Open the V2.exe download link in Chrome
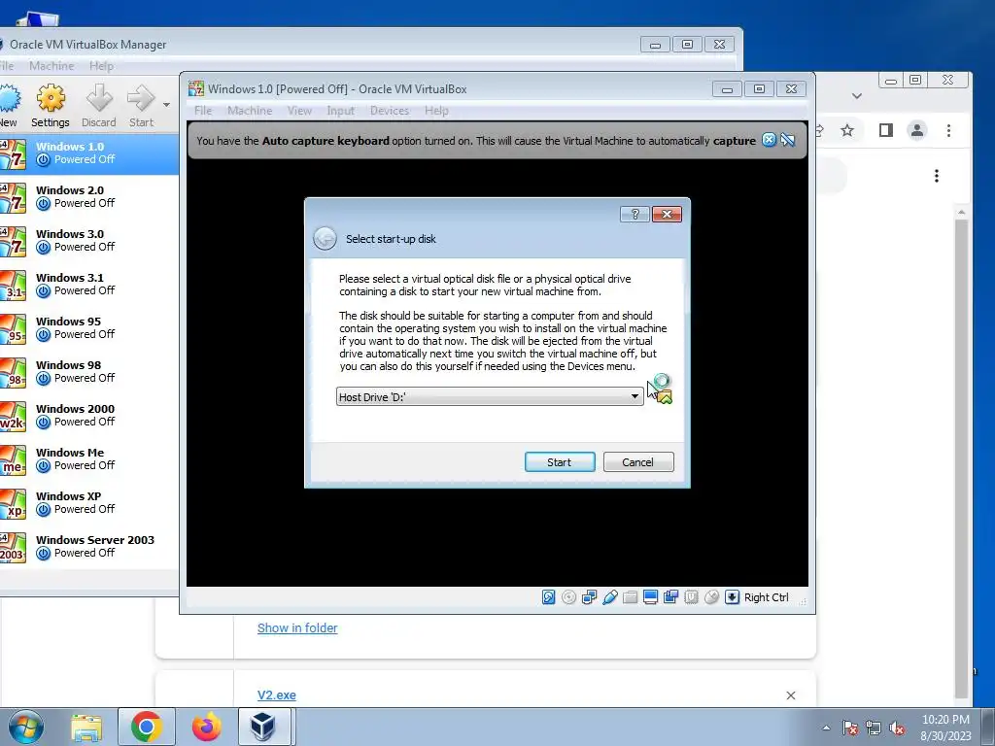 277,695
